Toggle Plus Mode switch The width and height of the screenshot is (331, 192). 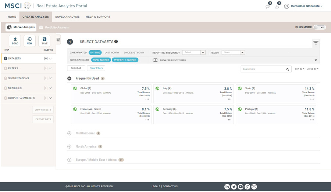click(319, 28)
